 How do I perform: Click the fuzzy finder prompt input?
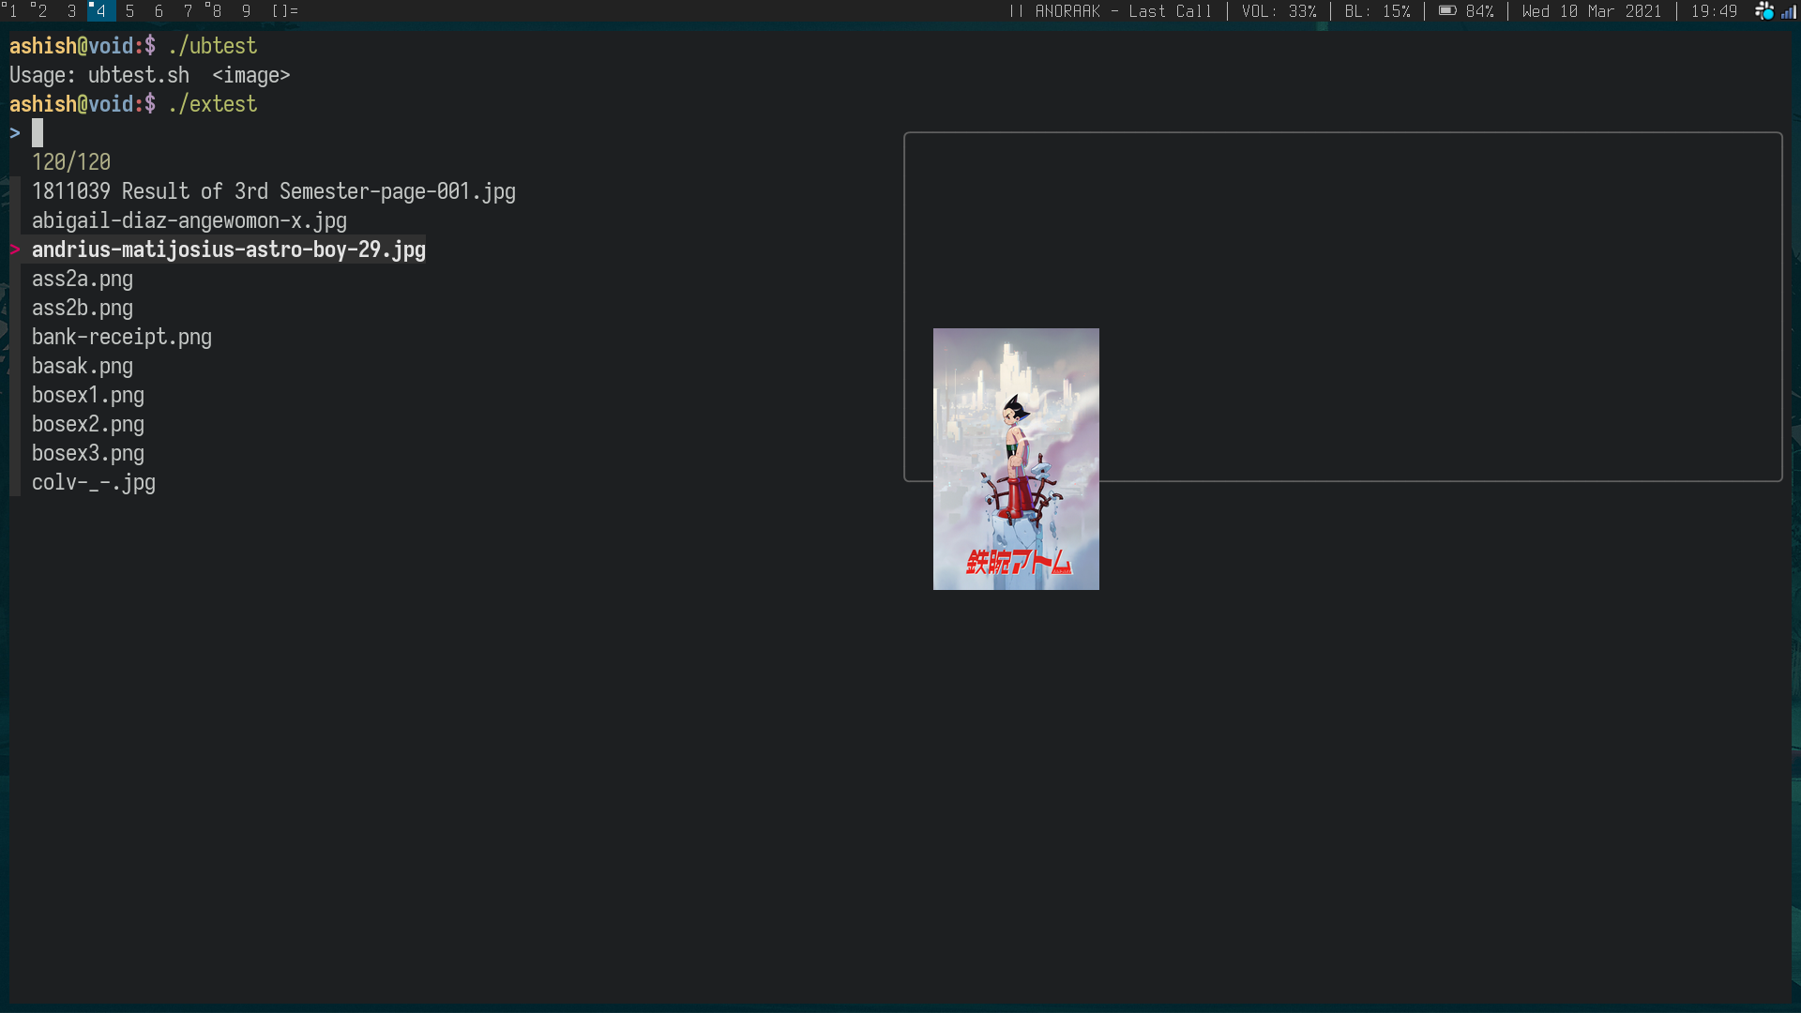[38, 133]
